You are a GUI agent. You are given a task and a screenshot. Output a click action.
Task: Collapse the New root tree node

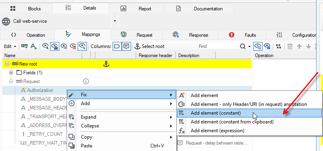click(x=7, y=64)
